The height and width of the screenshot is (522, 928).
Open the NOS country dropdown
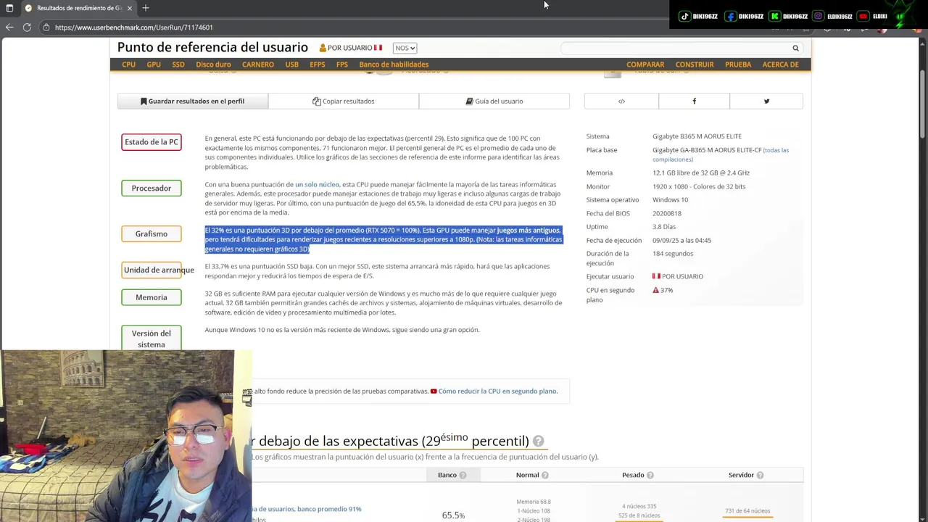pos(405,49)
